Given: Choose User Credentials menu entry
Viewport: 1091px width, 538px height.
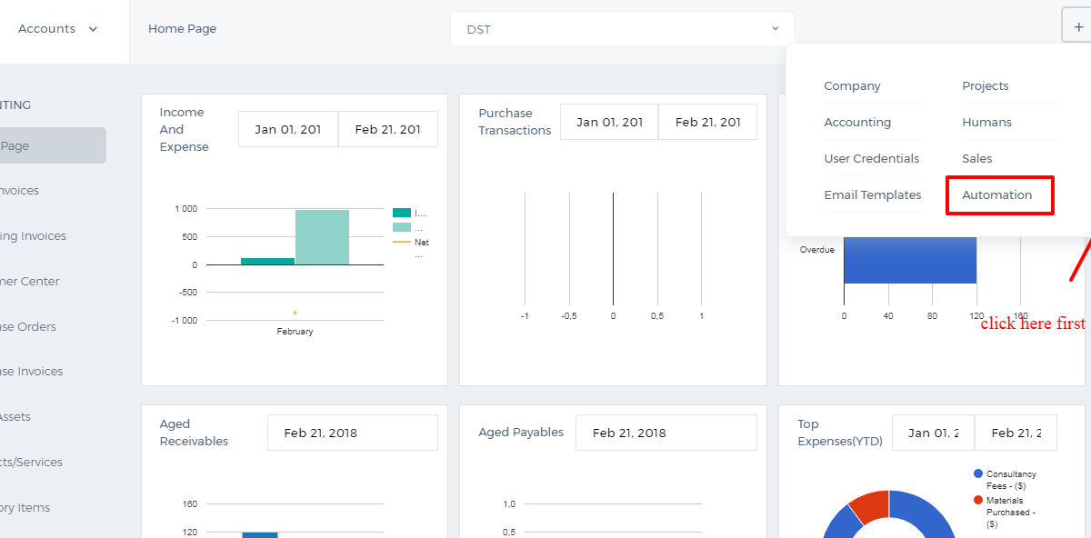Looking at the screenshot, I should pyautogui.click(x=872, y=159).
